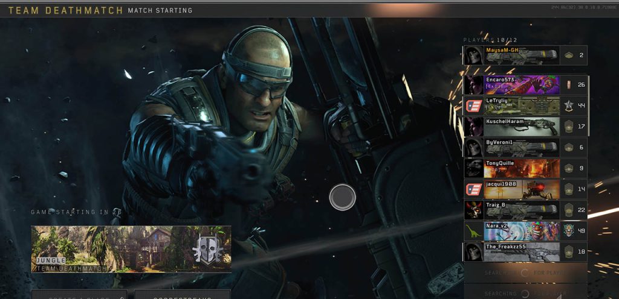Image resolution: width=619 pixels, height=299 pixels.
Task: Click level '22' beside Traig_B
Action: [581, 210]
